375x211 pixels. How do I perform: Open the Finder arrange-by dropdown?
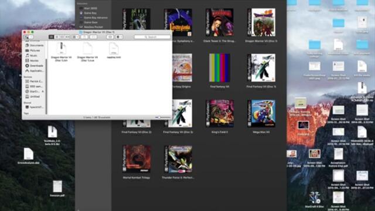point(76,37)
